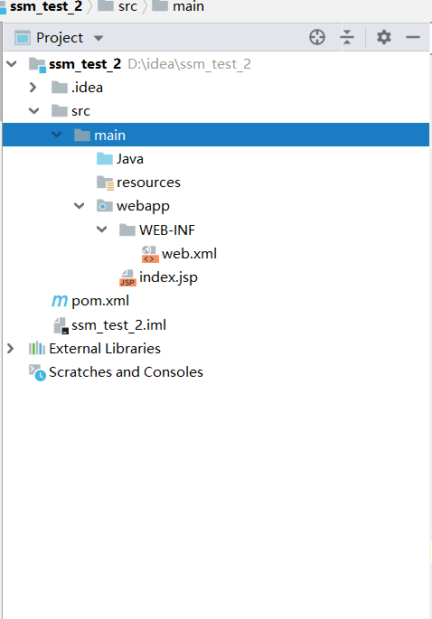Click the Locate/Select Opened File crosshair icon
Image resolution: width=432 pixels, height=619 pixels.
[x=317, y=38]
